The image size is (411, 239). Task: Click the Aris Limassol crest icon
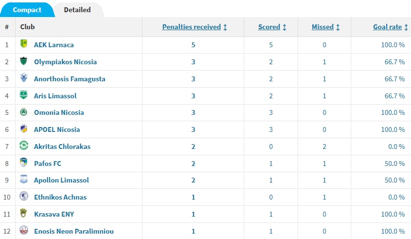coord(24,95)
